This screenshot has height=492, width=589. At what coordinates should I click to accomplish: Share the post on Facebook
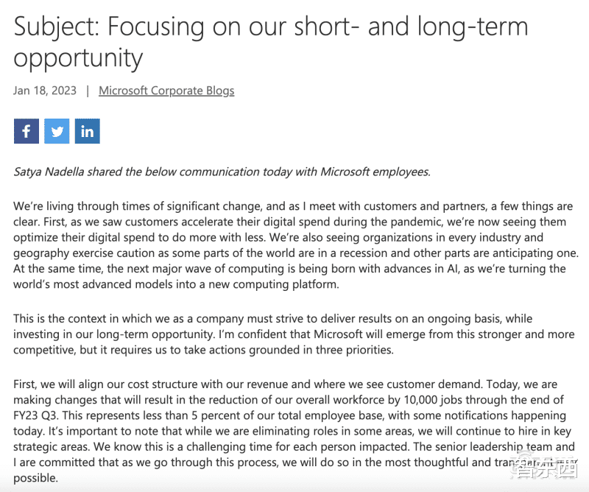click(26, 132)
